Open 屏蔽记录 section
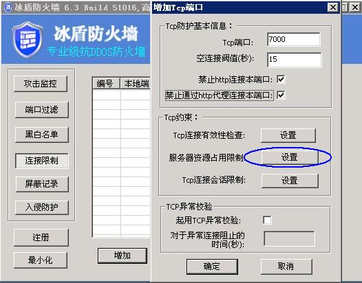Image resolution: width=362 pixels, height=283 pixels. click(42, 184)
